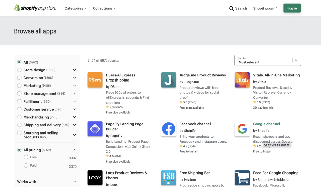321x187 pixels.
Task: Open the DSers app icon
Action: [x=95, y=80]
